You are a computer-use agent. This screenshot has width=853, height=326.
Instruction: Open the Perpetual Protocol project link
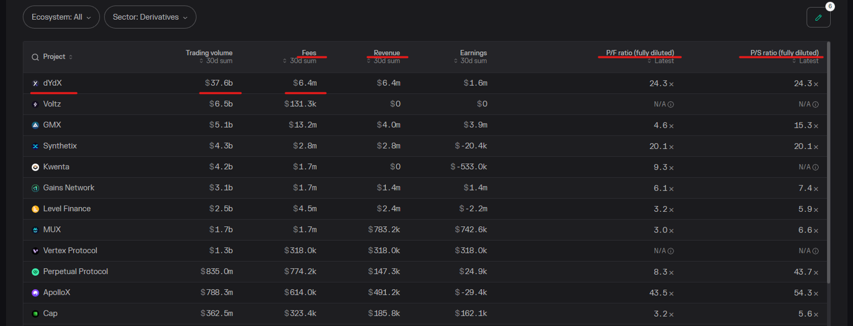(75, 271)
